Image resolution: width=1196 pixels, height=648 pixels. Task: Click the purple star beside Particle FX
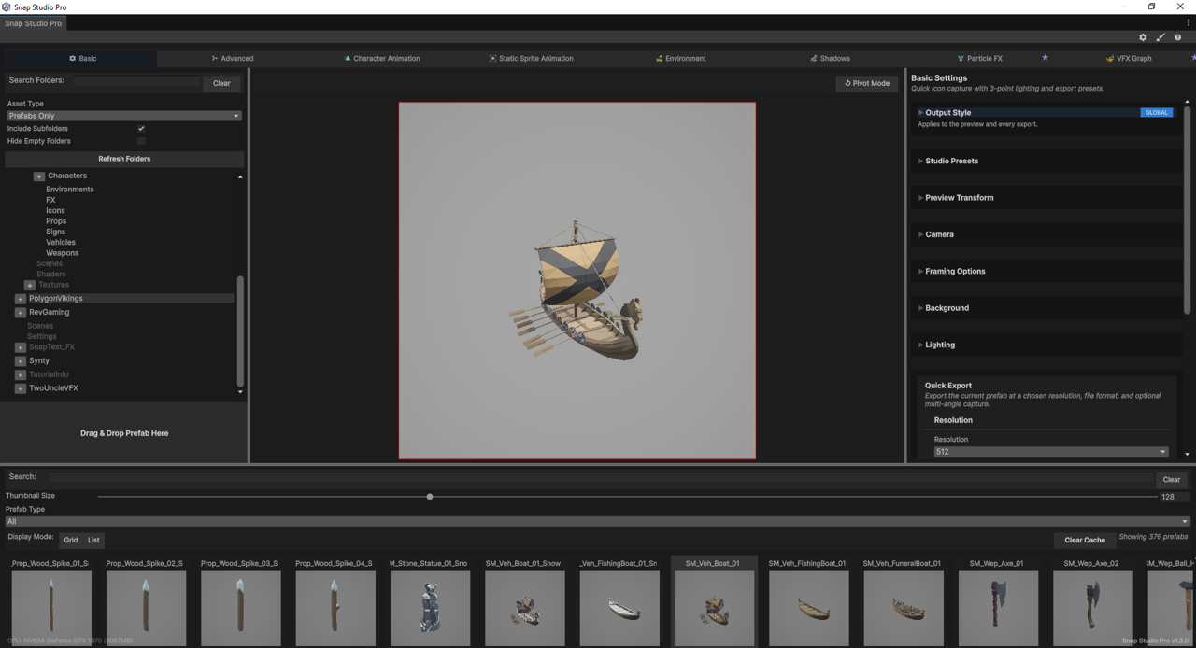[1045, 58]
